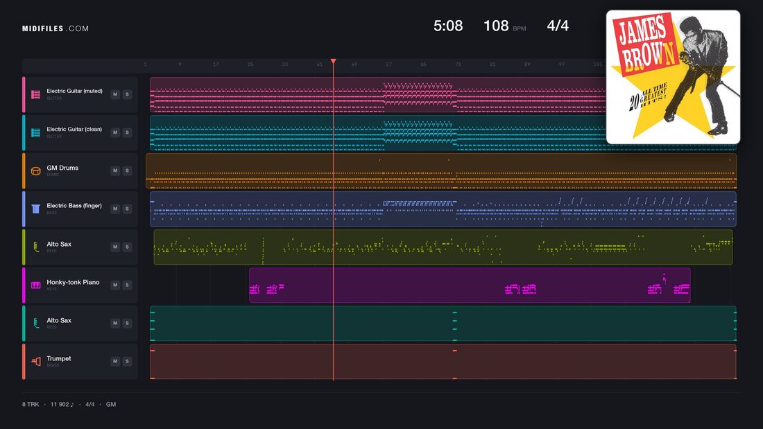Jump to bar 57 on the ruler
763x429 pixels.
point(388,64)
